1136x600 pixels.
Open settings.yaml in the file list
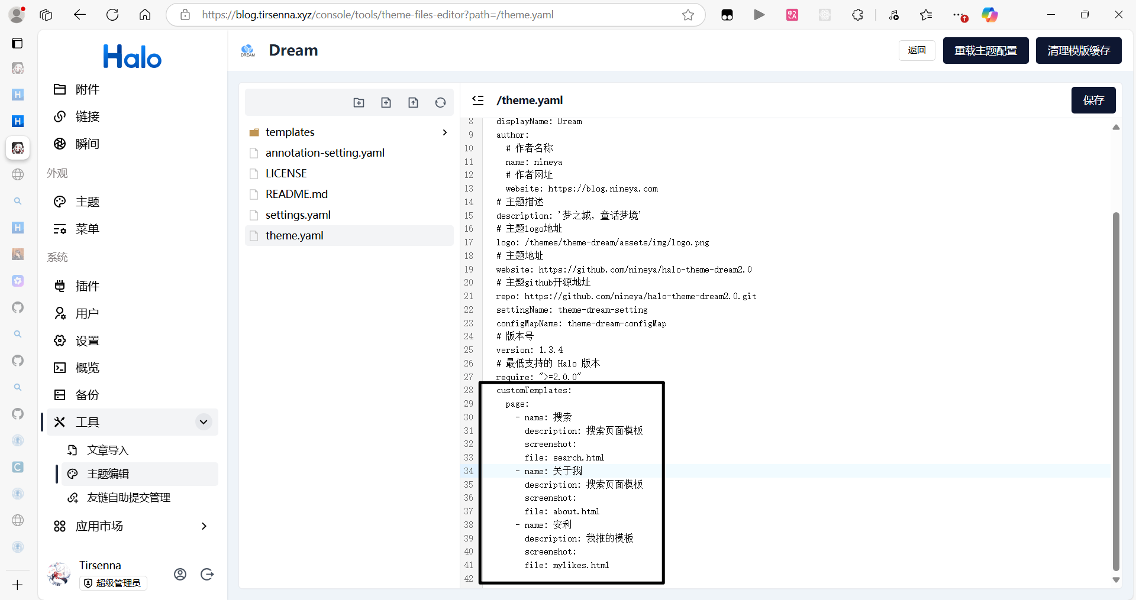coord(298,215)
